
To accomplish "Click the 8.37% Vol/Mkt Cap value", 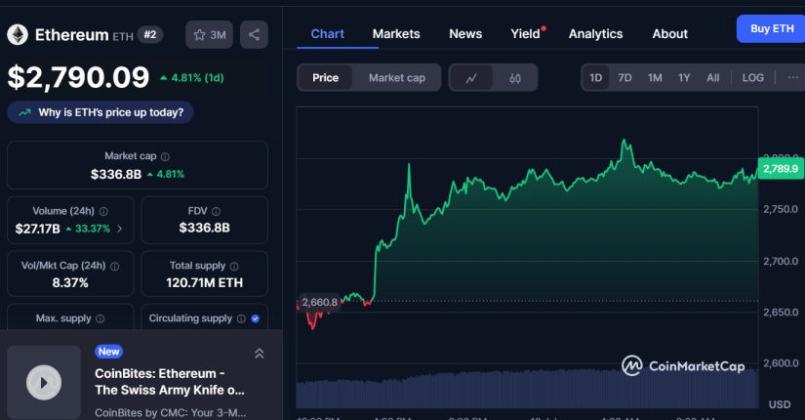I will click(70, 282).
